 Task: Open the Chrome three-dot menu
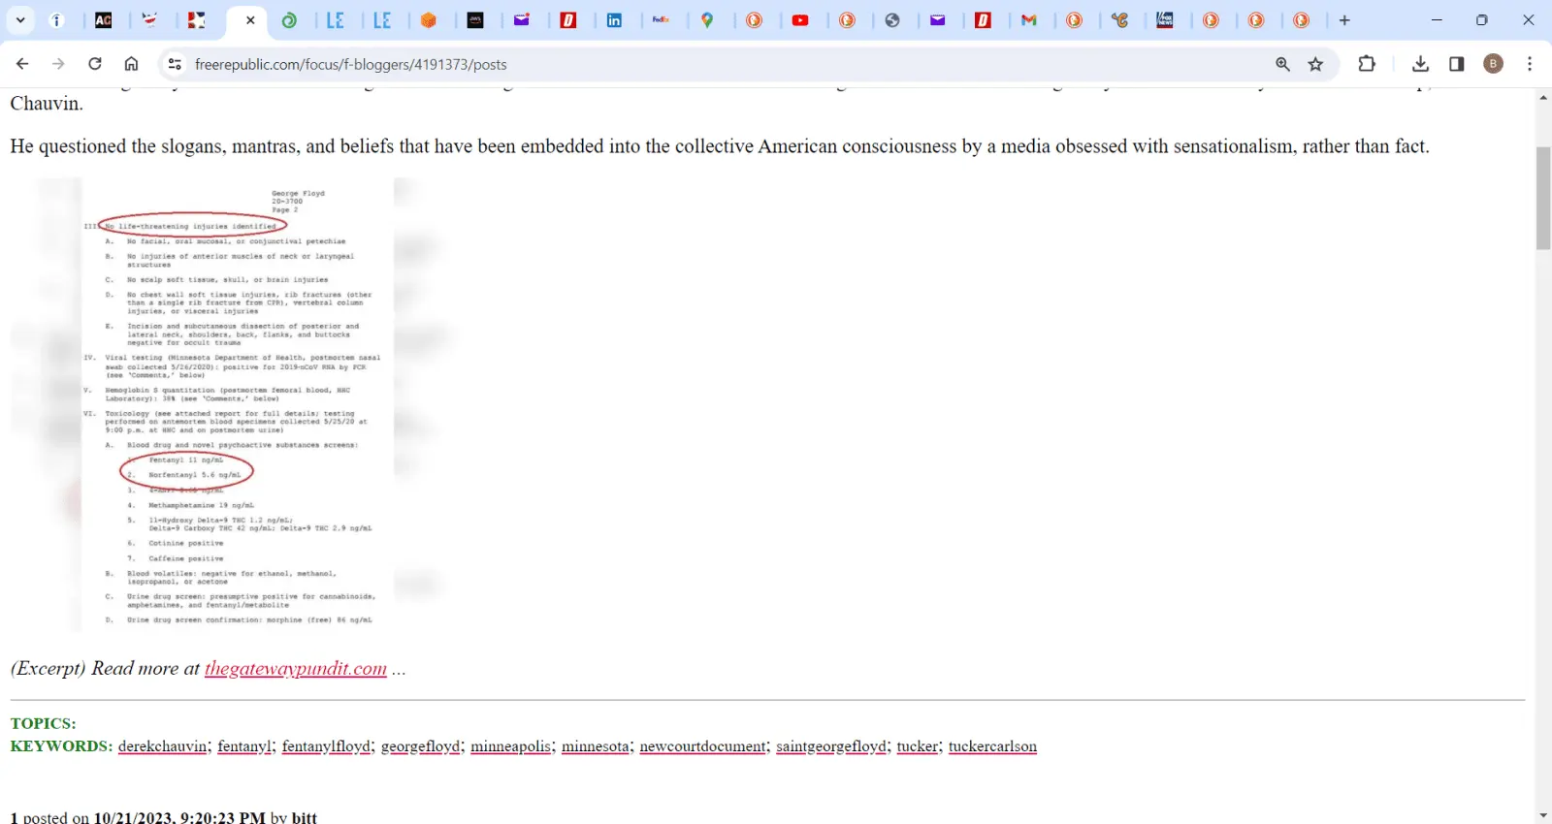pos(1530,64)
